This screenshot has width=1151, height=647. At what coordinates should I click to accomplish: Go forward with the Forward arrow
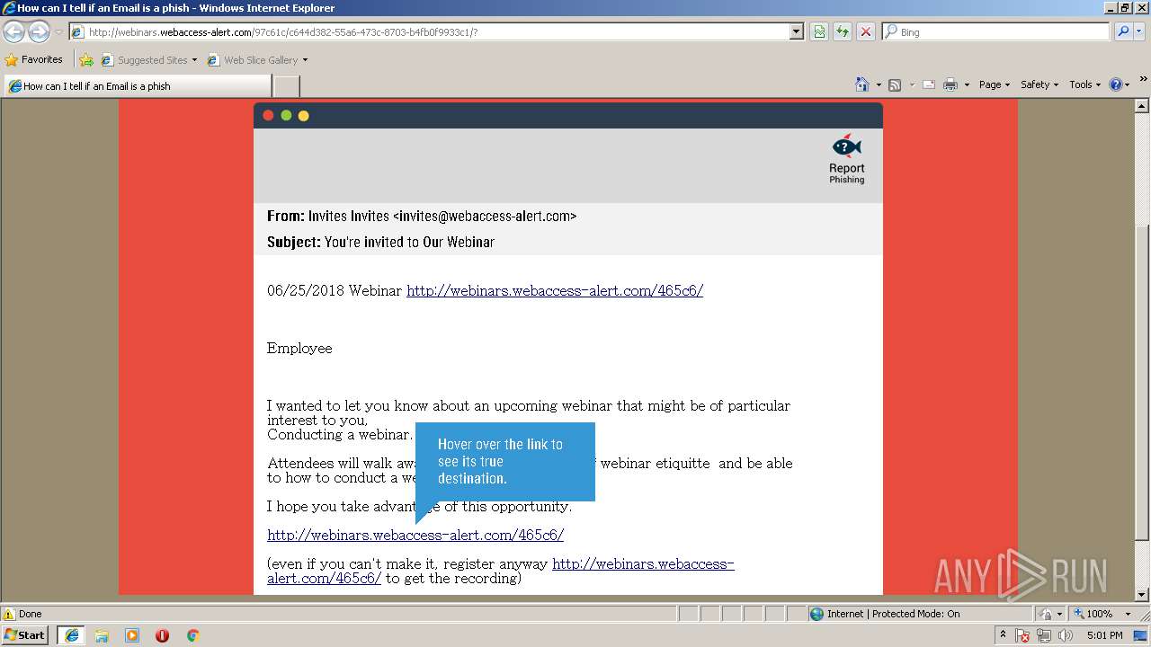coord(39,31)
